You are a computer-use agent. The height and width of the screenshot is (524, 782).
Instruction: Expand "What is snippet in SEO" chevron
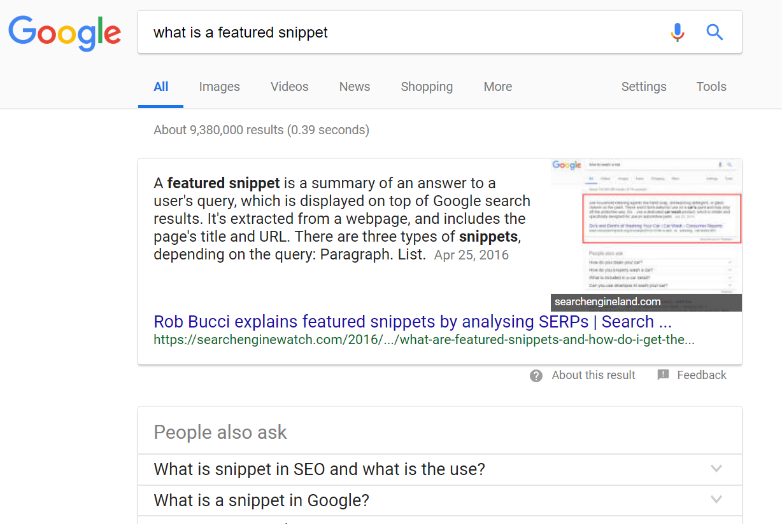pyautogui.click(x=716, y=469)
